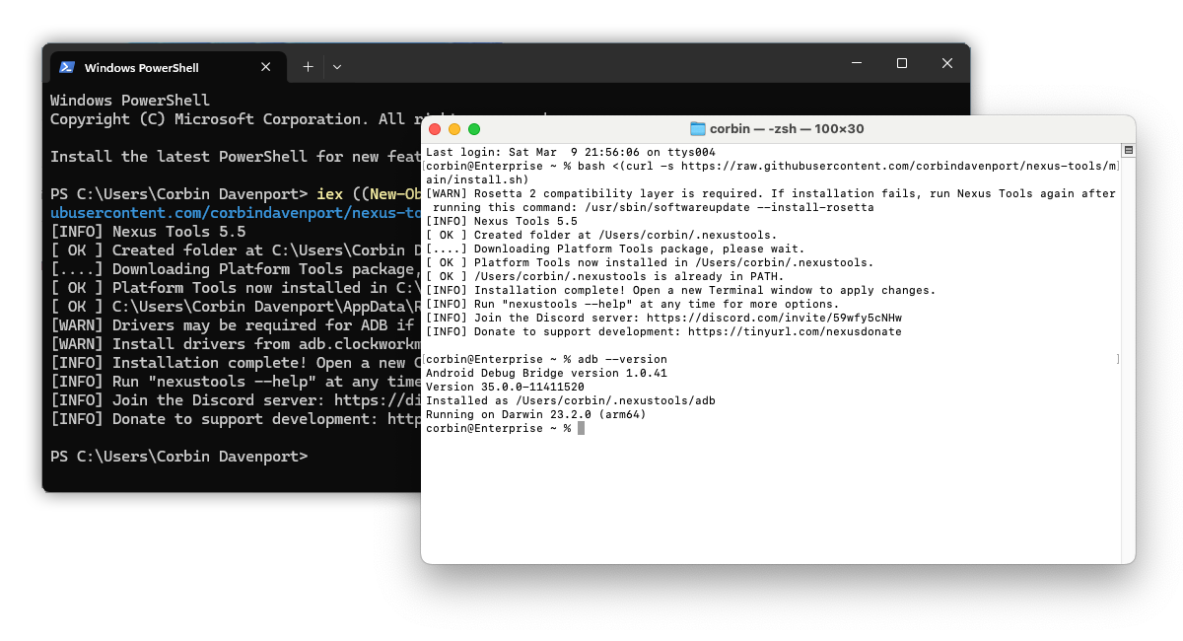Click the blinking cursor at the zsh prompt
Screen dimensions: 1183x641
pos(582,428)
